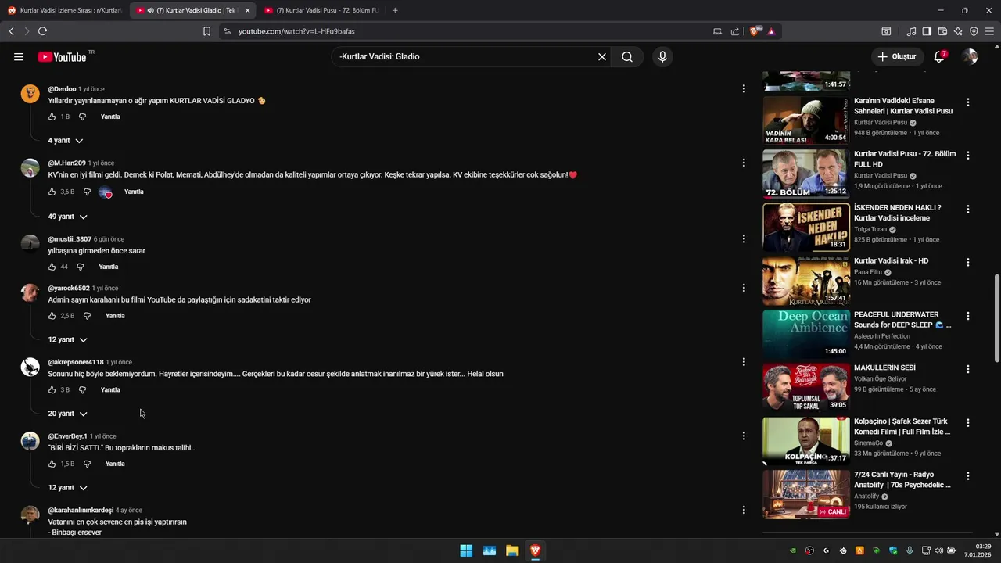
Task: Open Kurtlar Vadisi Irak - HD title
Action: point(891,260)
